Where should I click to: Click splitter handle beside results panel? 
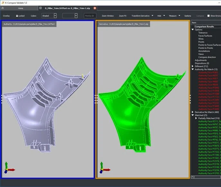click(190, 99)
